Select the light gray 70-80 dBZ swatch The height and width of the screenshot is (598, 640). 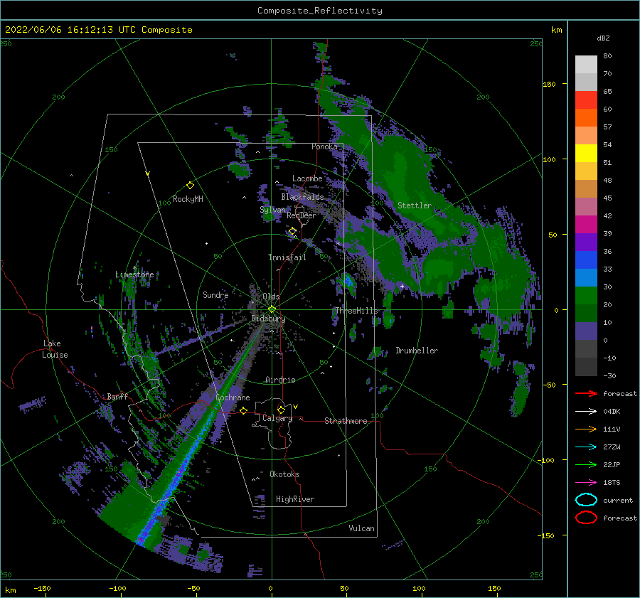coord(586,65)
